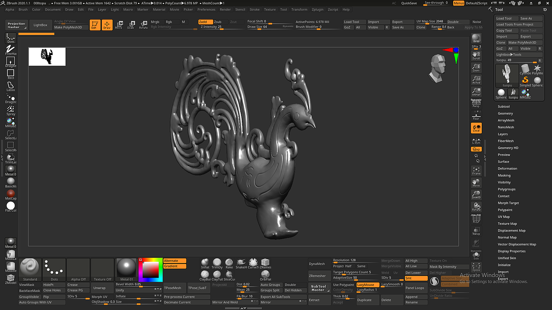The image size is (552, 310).
Task: Select the OrbFlat brush icon
Action: (x=265, y=276)
